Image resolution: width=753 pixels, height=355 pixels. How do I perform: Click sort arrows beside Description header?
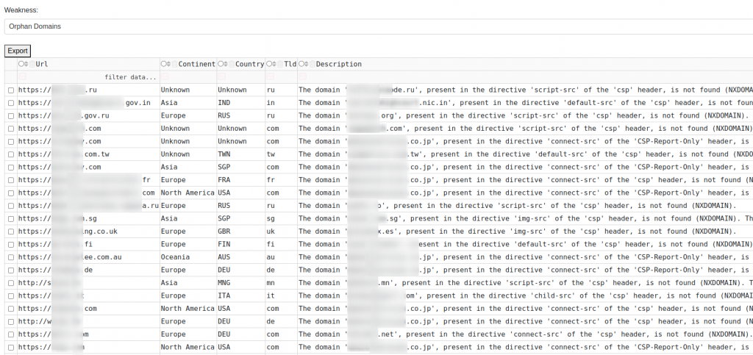pos(307,64)
